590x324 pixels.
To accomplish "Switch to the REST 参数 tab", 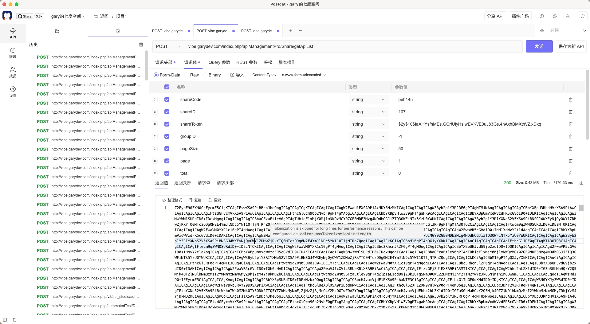I will pyautogui.click(x=247, y=62).
